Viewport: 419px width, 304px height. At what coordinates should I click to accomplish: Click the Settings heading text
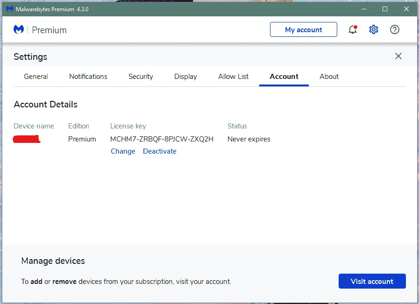tap(30, 57)
